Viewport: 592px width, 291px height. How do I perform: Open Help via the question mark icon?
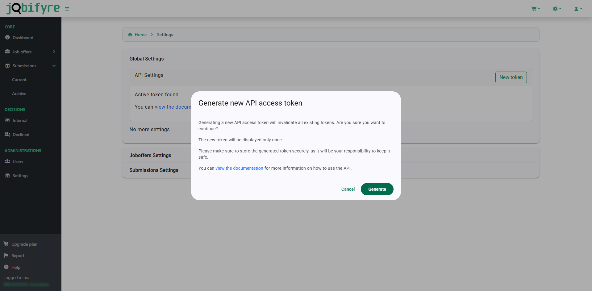point(6,267)
